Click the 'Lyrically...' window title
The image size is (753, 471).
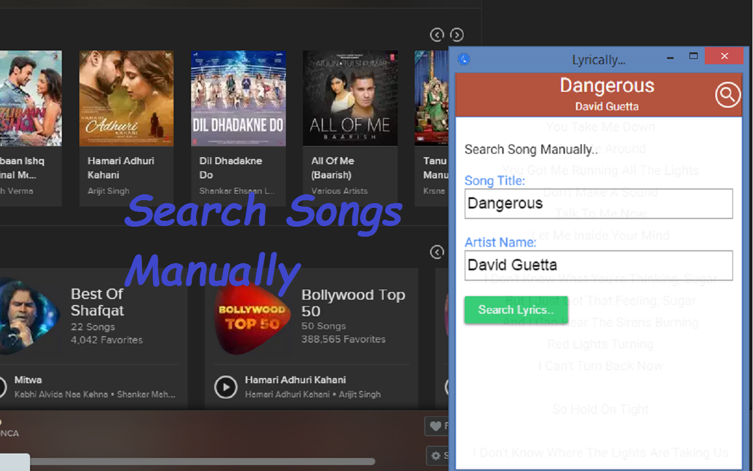[599, 59]
